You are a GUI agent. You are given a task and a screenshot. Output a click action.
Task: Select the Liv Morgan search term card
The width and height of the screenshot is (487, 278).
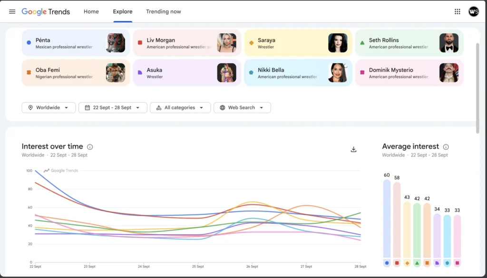(x=187, y=43)
